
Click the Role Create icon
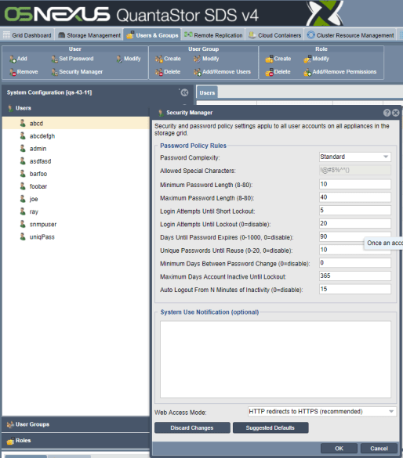tap(269, 59)
